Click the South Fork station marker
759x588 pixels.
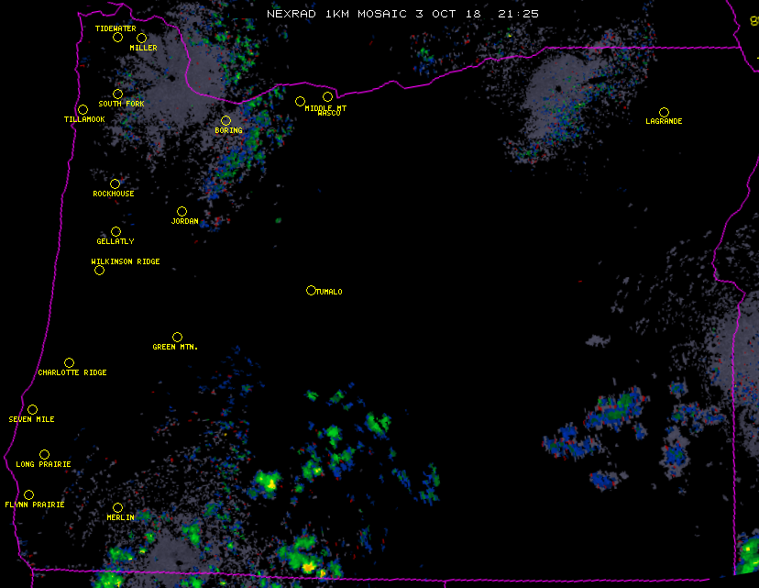point(117,94)
